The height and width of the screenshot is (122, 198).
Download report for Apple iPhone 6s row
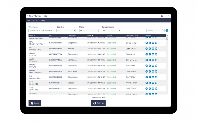pyautogui.click(x=150, y=60)
